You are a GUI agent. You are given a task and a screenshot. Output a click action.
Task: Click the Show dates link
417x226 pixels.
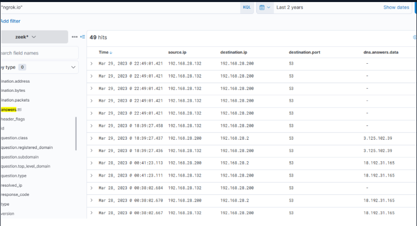pos(396,8)
